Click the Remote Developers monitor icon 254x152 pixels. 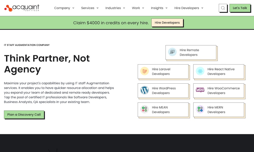click(172, 52)
